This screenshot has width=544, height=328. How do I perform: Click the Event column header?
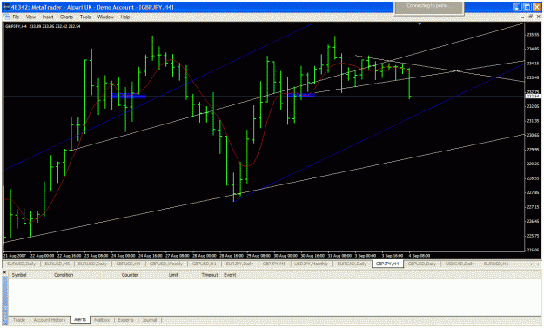click(230, 275)
